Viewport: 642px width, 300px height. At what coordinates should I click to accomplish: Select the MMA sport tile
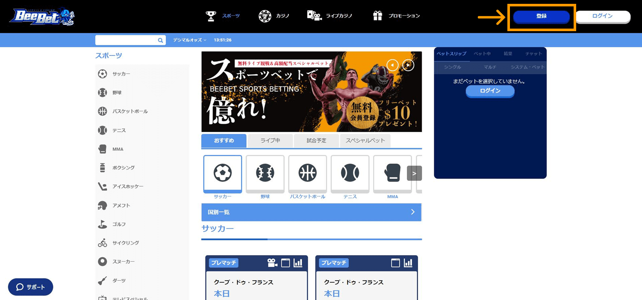392,174
